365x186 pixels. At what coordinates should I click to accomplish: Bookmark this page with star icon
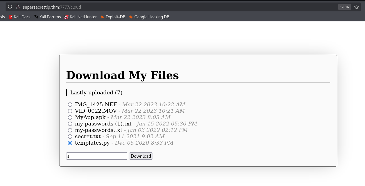pos(356,7)
